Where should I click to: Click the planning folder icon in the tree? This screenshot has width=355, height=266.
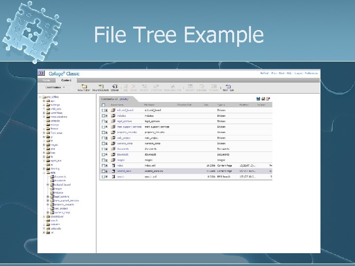48,168
